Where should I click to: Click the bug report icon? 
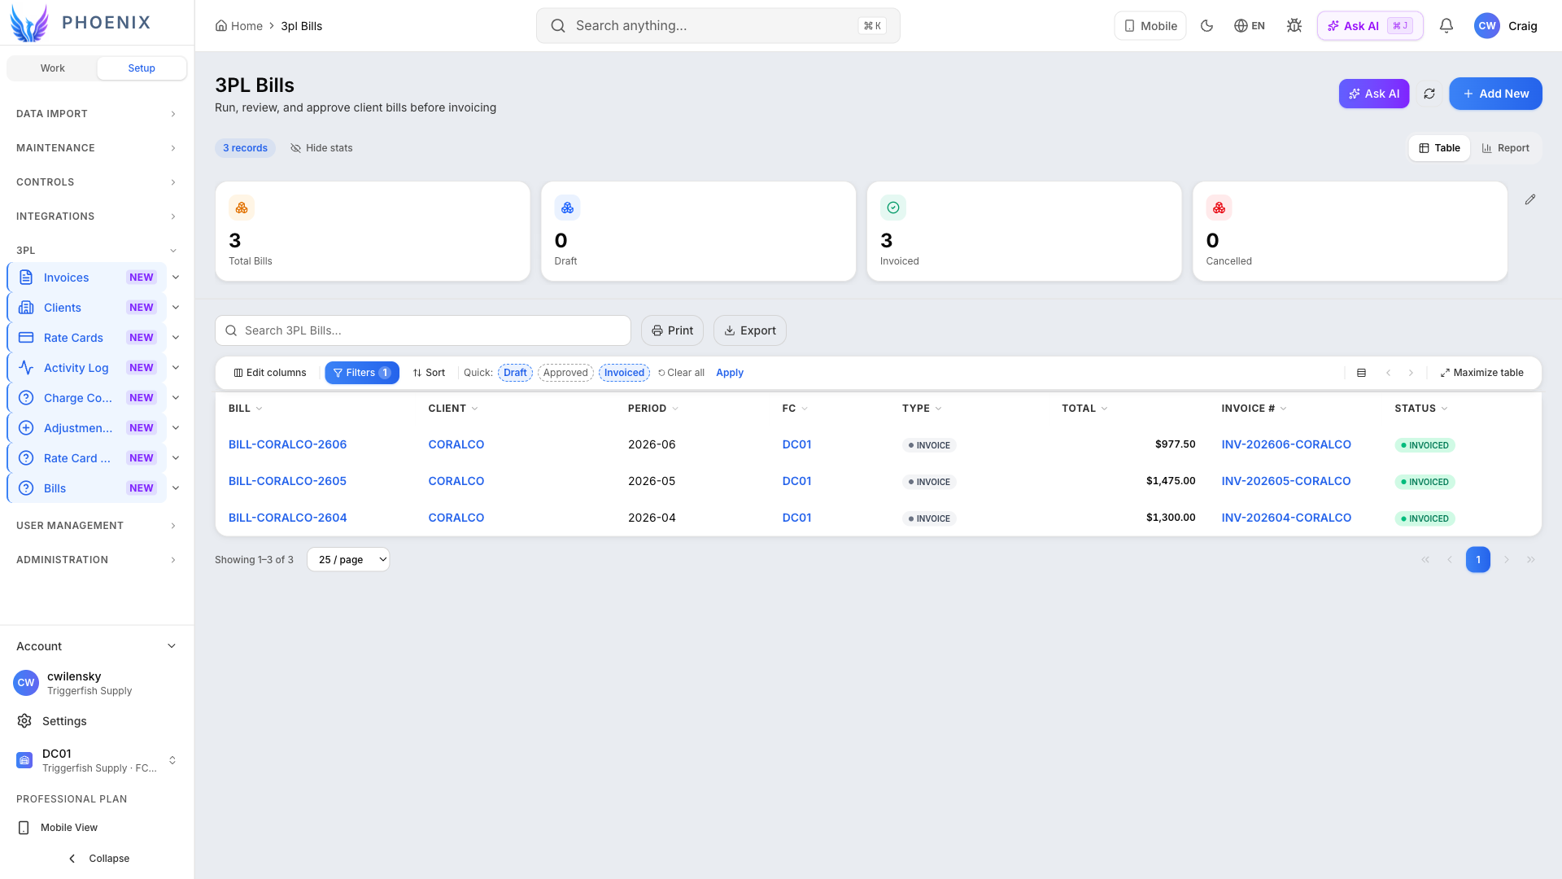(x=1294, y=26)
